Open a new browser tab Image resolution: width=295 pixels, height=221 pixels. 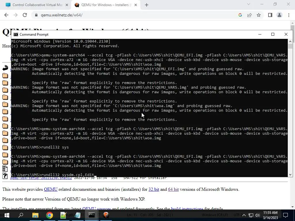[147, 5]
